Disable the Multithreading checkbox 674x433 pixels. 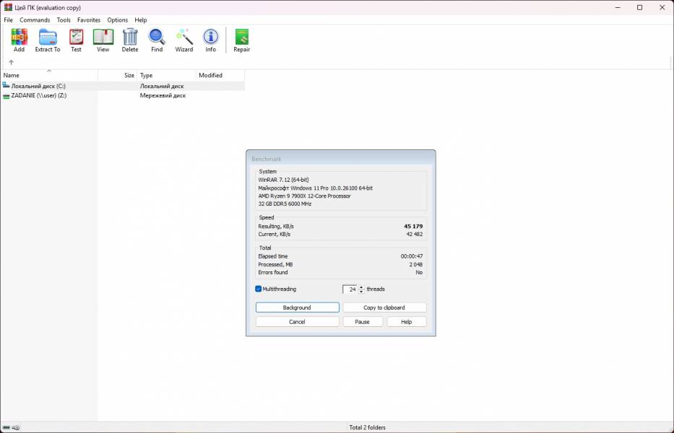(x=258, y=289)
